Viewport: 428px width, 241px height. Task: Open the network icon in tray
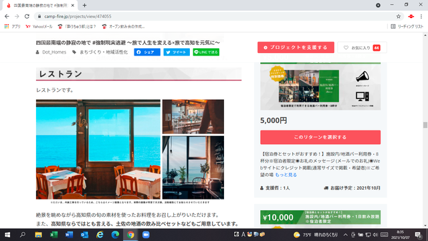[368, 235]
